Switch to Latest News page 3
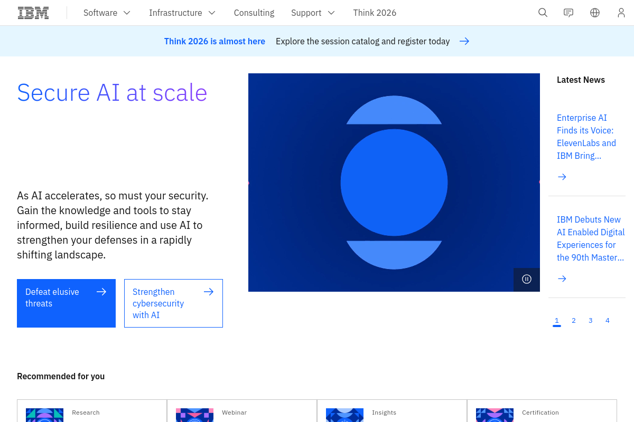The image size is (634, 422). 591,320
